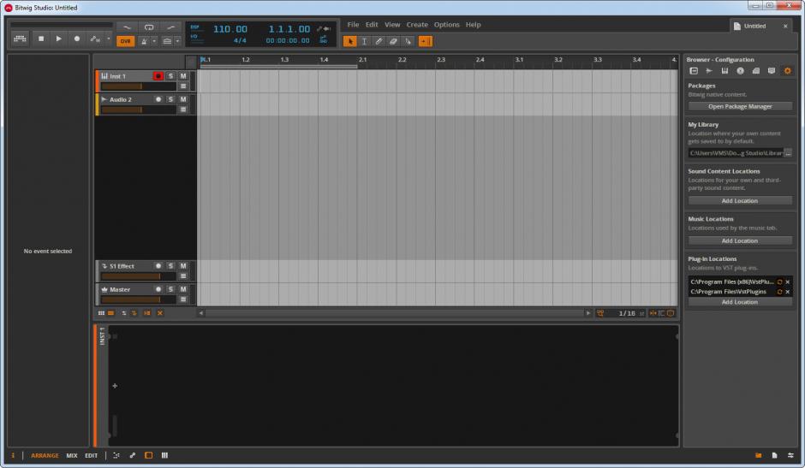805x468 pixels.
Task: Open the 1/16 grid resolution selector
Action: pos(627,313)
